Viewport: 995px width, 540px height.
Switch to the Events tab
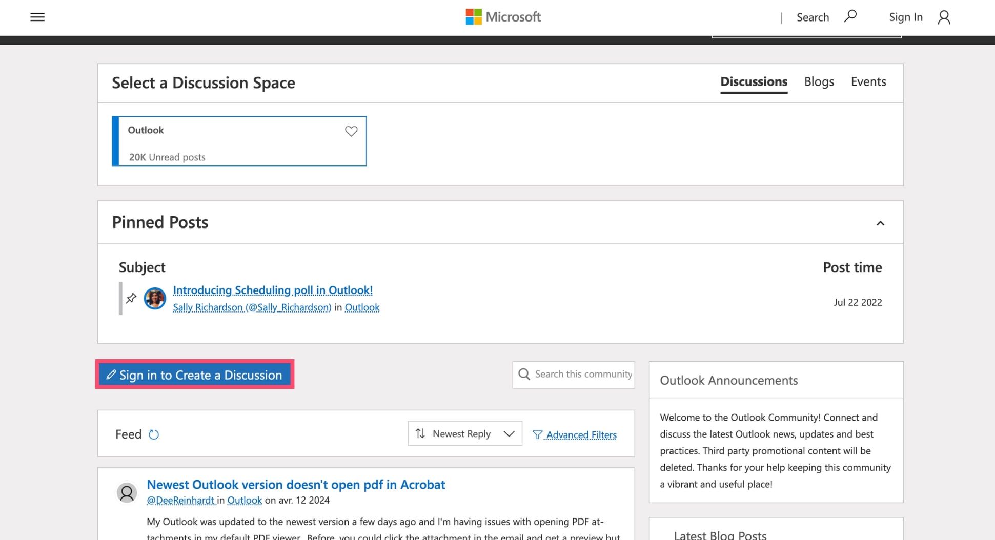(x=868, y=82)
